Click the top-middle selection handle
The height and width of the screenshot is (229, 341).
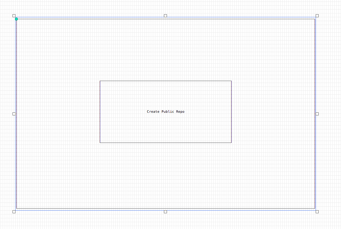(x=165, y=15)
